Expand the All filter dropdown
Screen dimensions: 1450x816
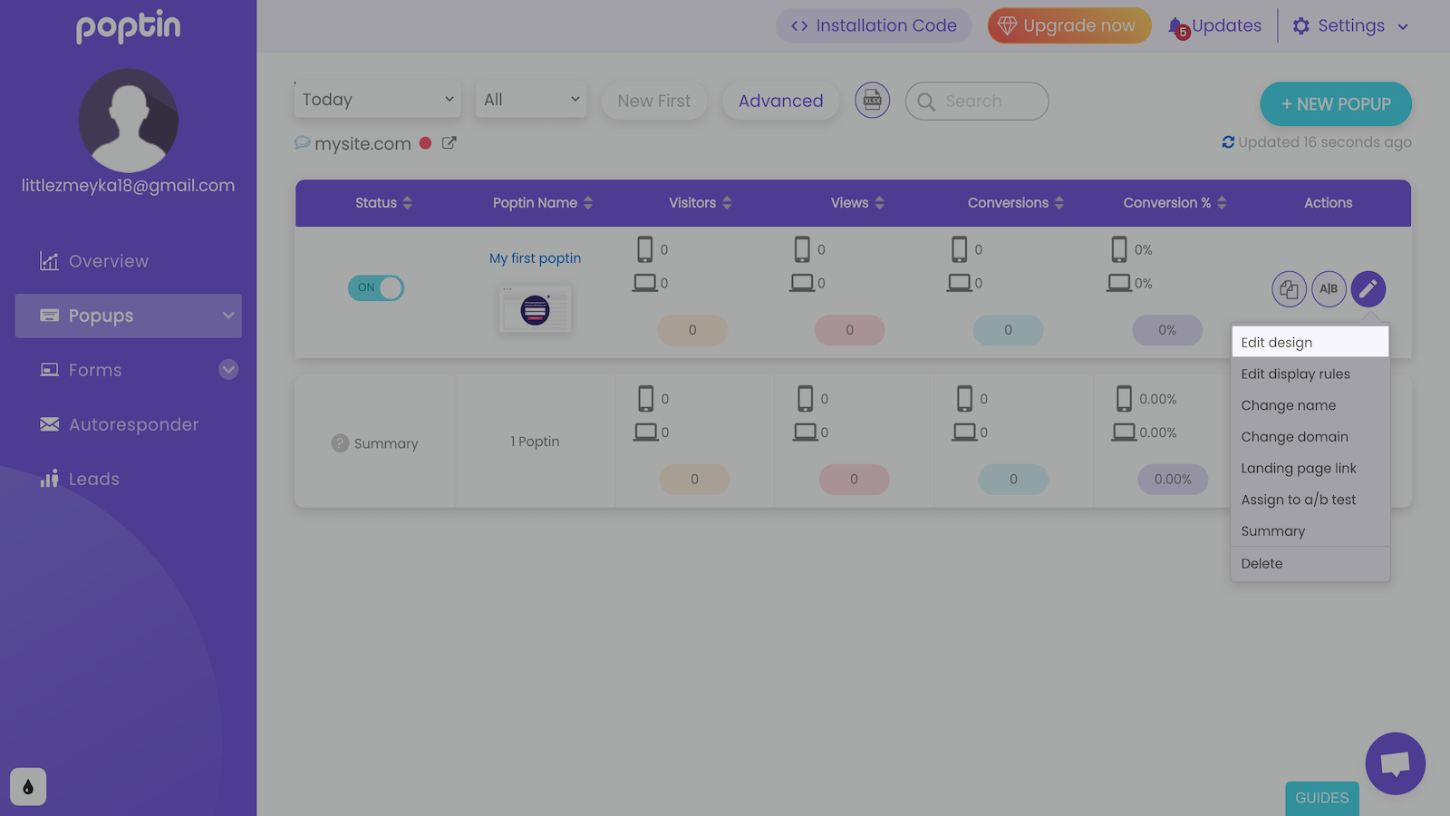pos(531,100)
